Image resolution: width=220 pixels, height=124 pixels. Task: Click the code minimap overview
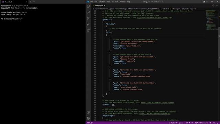click(212, 20)
